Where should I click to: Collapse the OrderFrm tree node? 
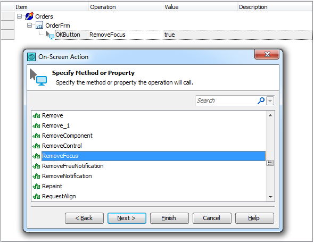pyautogui.click(x=29, y=25)
